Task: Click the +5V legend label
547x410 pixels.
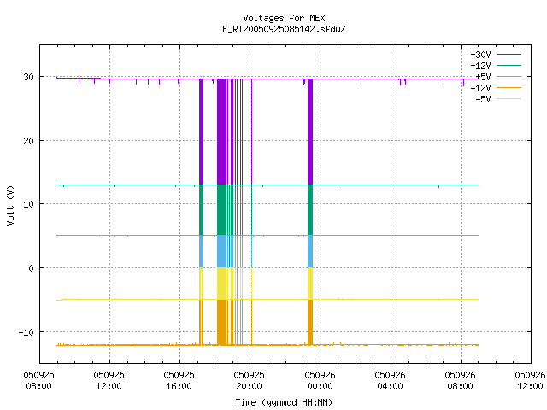Action: tap(483, 77)
